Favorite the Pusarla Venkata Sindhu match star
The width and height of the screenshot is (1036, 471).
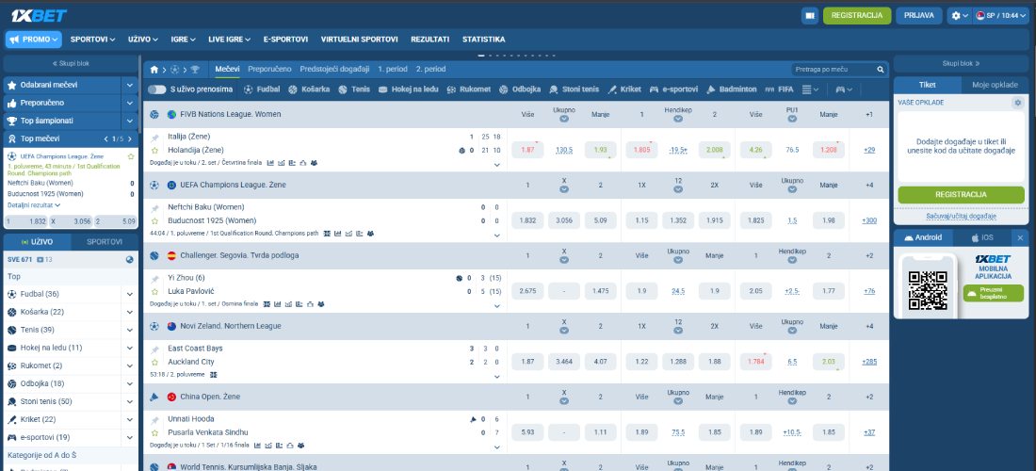click(154, 432)
